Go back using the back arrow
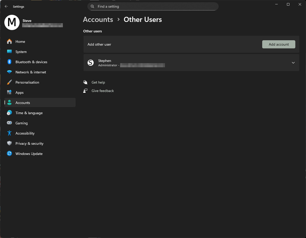This screenshot has width=306, height=238. tap(6, 7)
